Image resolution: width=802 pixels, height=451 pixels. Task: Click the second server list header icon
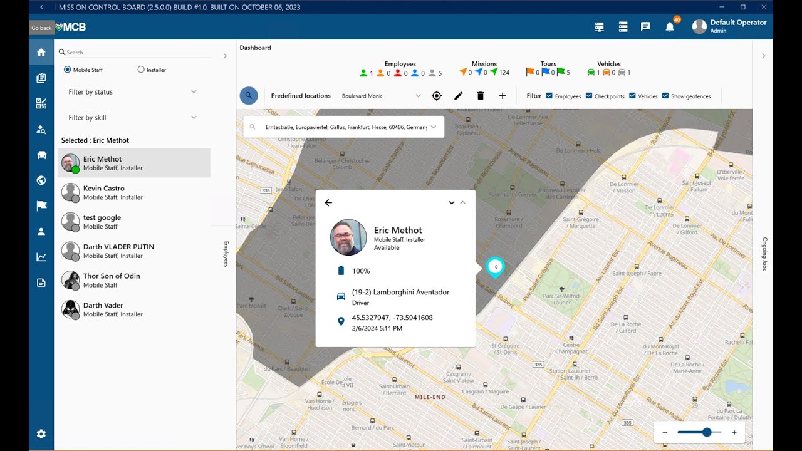pos(623,26)
